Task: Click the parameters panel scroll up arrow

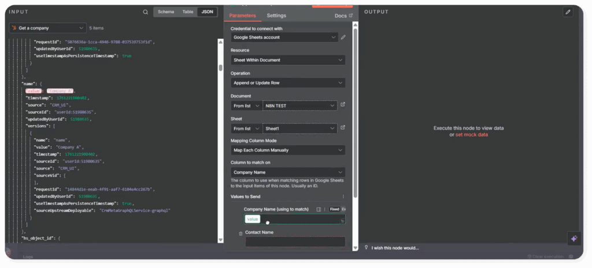Action: 355,24
